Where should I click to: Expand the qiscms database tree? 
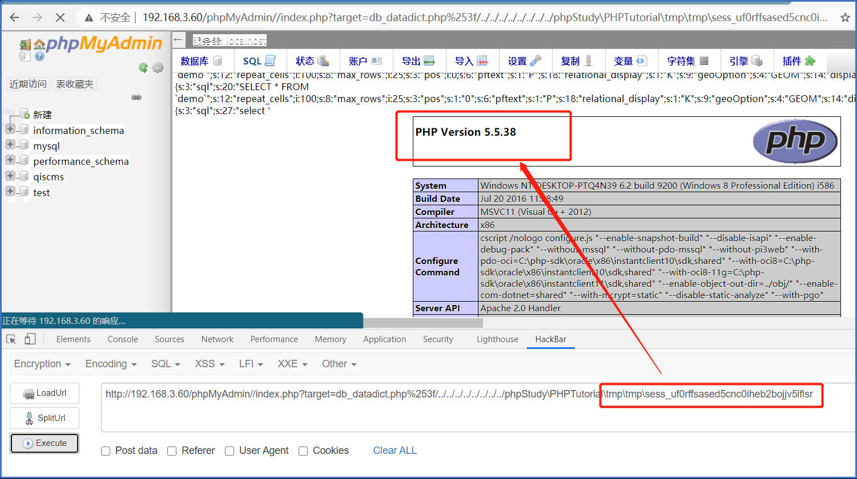pos(10,176)
